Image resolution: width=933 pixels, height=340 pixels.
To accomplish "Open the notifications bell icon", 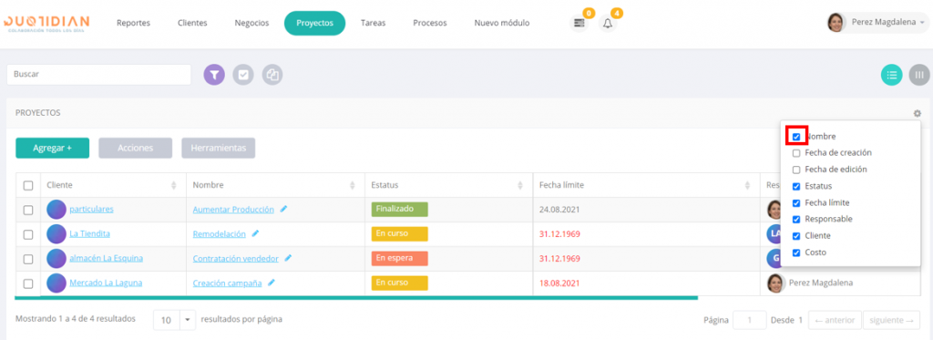I will point(608,23).
